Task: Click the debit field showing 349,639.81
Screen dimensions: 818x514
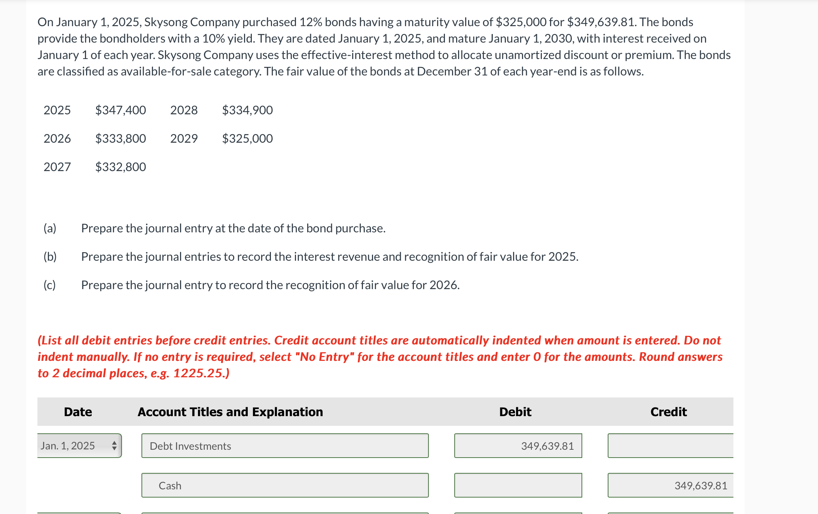Action: pos(518,445)
